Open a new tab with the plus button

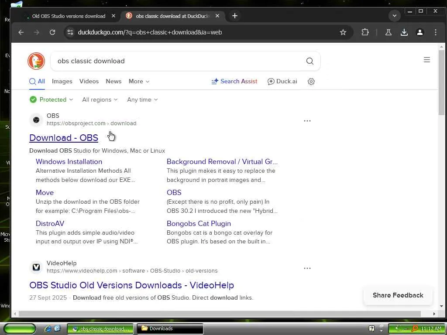tap(234, 16)
